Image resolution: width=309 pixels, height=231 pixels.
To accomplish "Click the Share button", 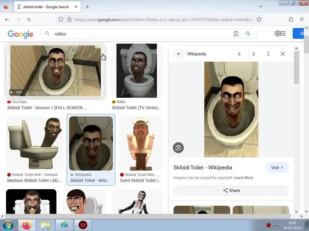I will tap(231, 190).
